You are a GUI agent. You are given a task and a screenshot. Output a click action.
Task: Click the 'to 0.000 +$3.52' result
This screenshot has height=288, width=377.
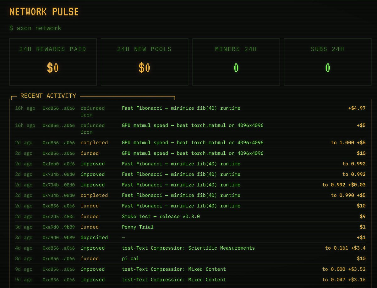344,269
